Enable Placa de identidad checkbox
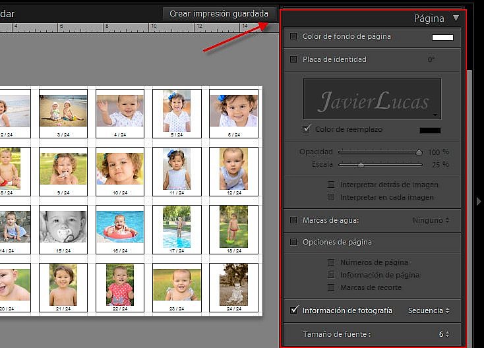Image resolution: width=484 pixels, height=348 pixels. click(x=293, y=59)
